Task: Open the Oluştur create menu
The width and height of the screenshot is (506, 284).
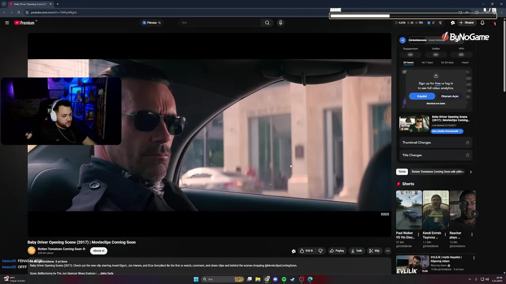Action: click(466, 22)
